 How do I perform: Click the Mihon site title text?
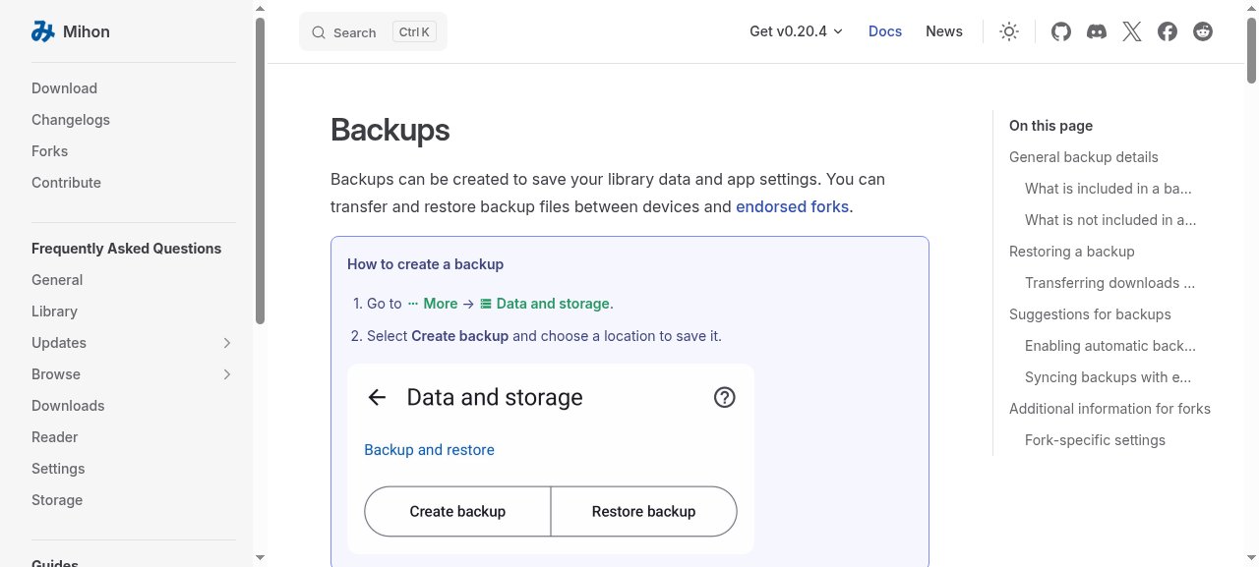click(87, 31)
